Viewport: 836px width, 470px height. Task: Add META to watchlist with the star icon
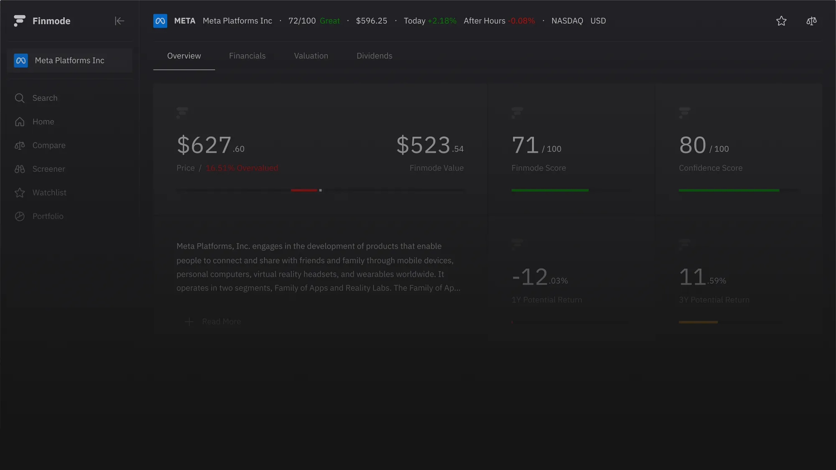pyautogui.click(x=781, y=21)
